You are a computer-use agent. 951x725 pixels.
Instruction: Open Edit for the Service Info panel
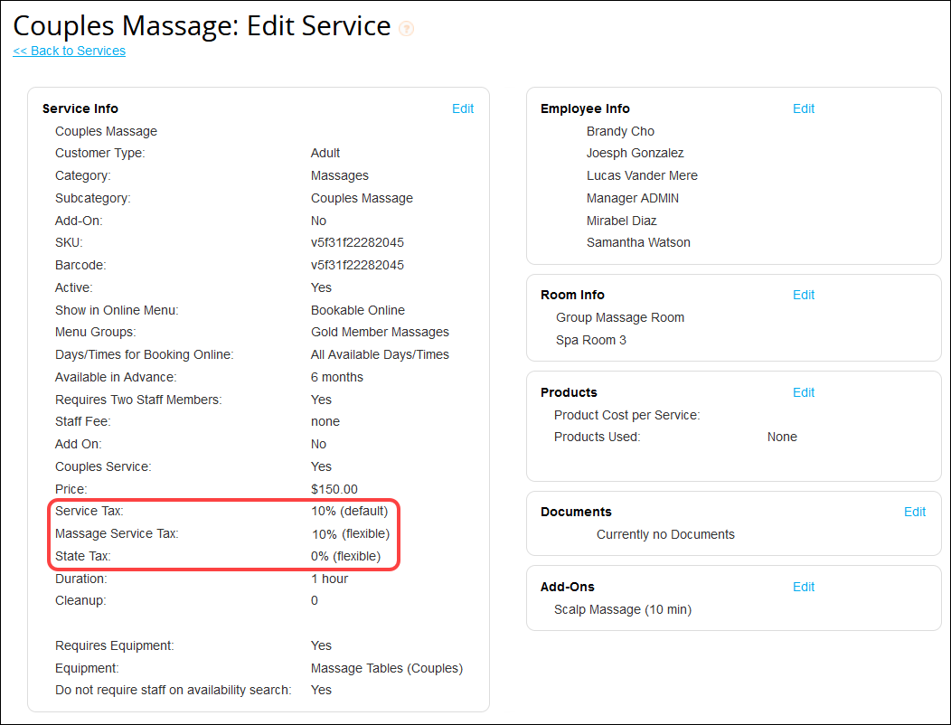pyautogui.click(x=463, y=108)
